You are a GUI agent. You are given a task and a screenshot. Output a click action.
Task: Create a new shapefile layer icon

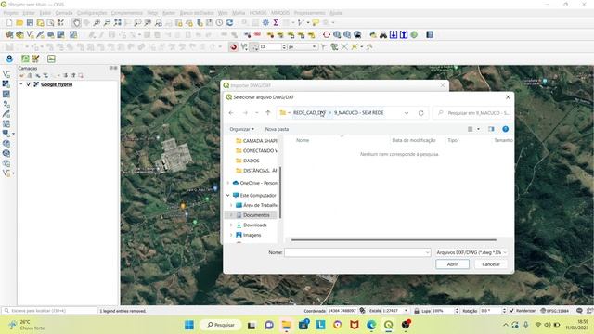[30, 35]
